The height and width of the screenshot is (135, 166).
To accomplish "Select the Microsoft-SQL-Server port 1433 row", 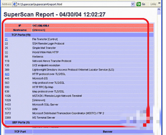I will point(79,105).
